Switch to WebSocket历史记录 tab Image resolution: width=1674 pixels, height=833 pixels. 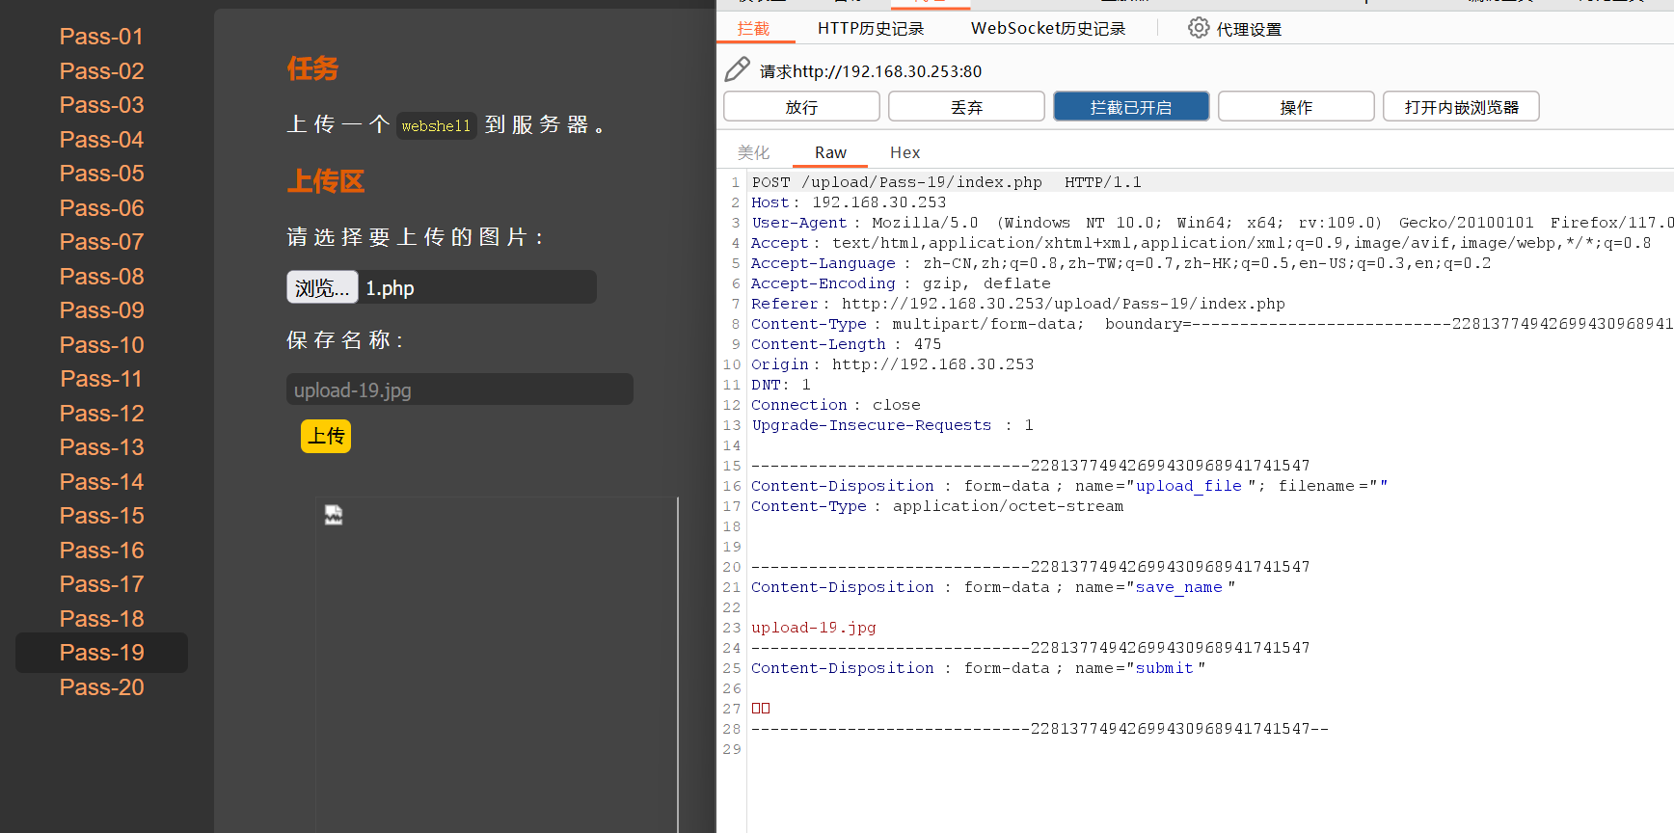coord(1048,29)
